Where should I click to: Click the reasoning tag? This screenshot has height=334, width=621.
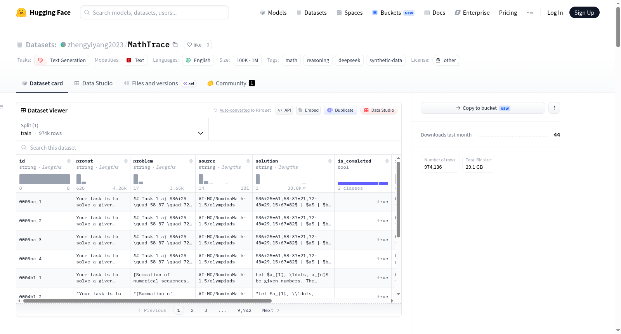point(318,60)
